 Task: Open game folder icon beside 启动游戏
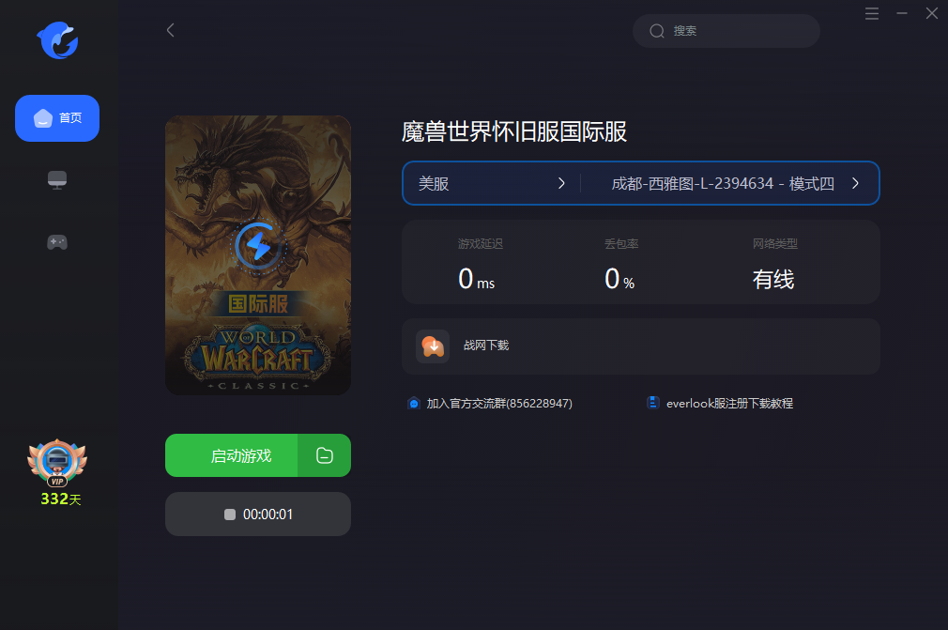324,455
